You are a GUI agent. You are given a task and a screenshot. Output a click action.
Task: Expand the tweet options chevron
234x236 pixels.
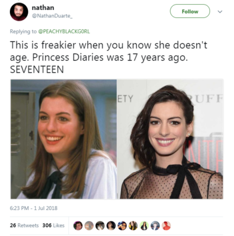point(220,12)
